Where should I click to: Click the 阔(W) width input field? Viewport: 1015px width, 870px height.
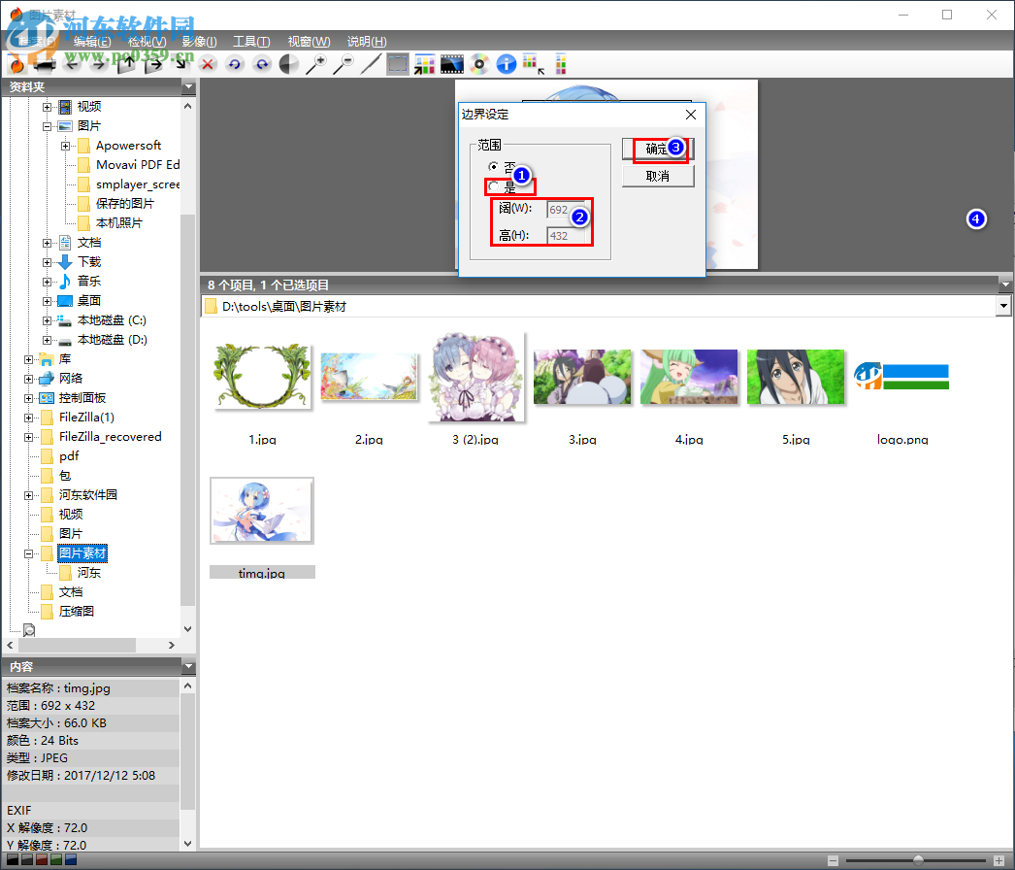(x=566, y=210)
